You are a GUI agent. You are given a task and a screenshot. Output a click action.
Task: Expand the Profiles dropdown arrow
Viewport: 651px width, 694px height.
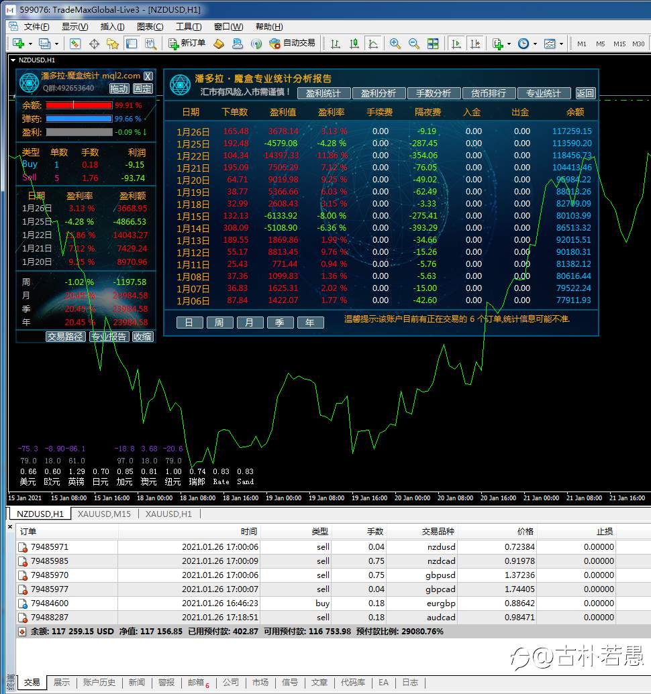56,44
